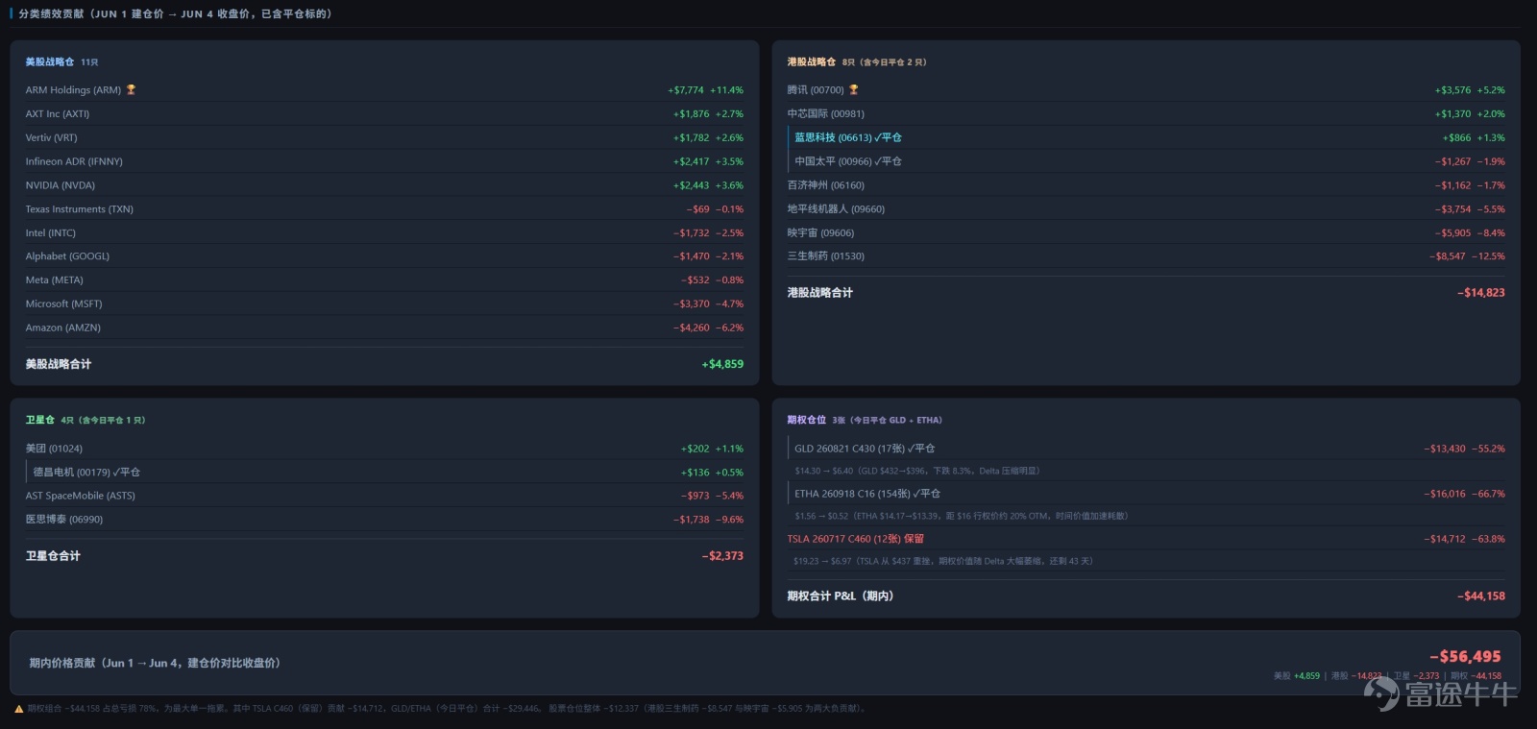The width and height of the screenshot is (1537, 729).
Task: Click the Intel (INTC) stock name
Action: [51, 233]
